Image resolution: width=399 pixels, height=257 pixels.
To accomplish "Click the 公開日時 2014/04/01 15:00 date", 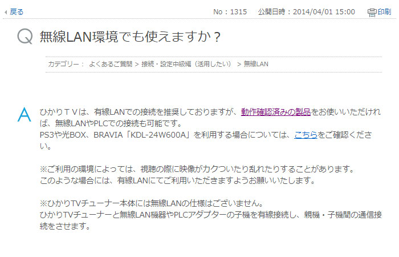I will tap(307, 12).
